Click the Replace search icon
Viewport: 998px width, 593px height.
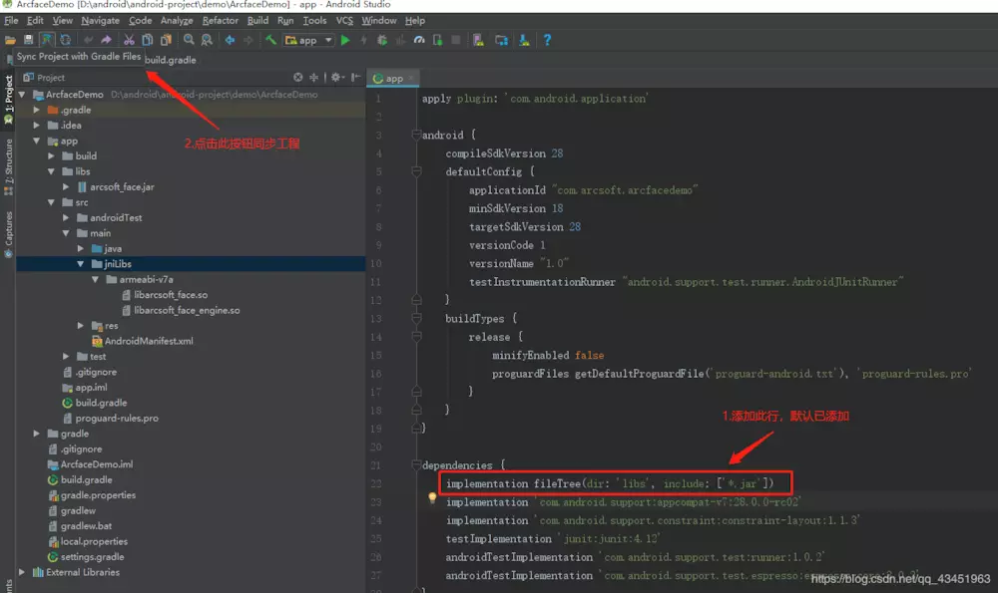[207, 40]
